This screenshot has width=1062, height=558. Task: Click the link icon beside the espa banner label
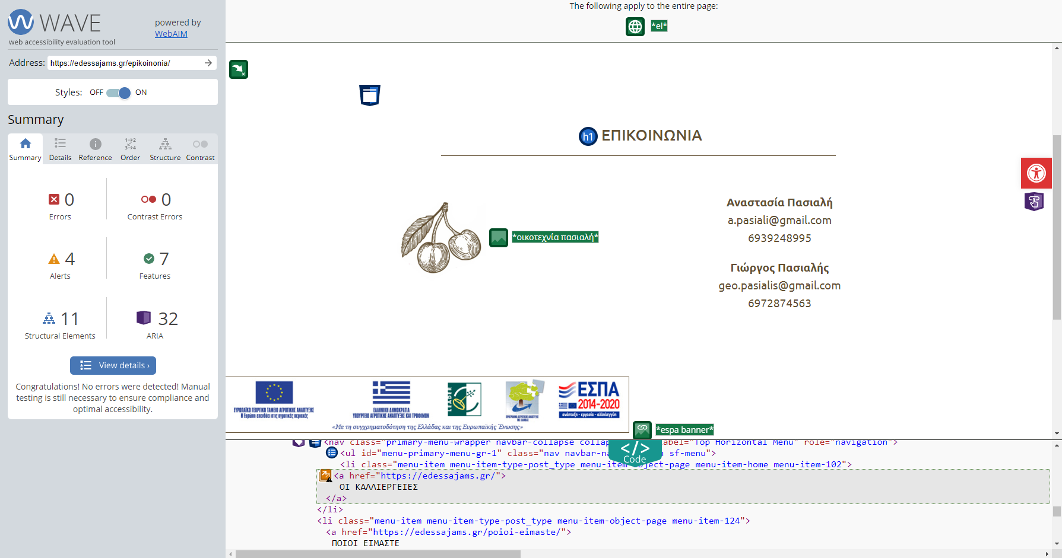pyautogui.click(x=642, y=429)
